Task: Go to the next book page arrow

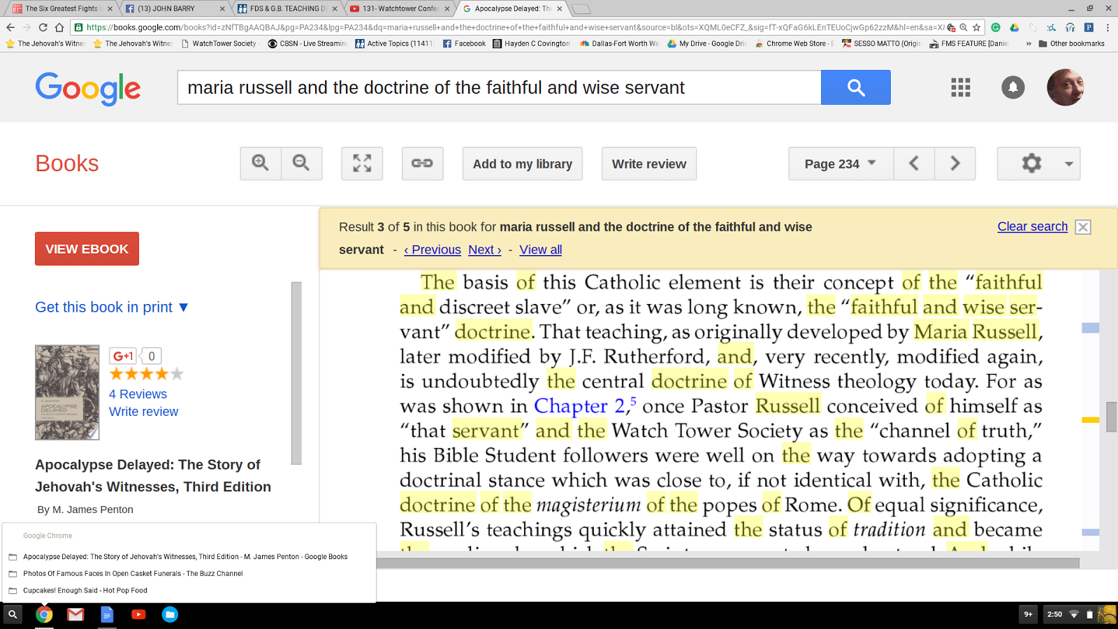Action: [955, 164]
